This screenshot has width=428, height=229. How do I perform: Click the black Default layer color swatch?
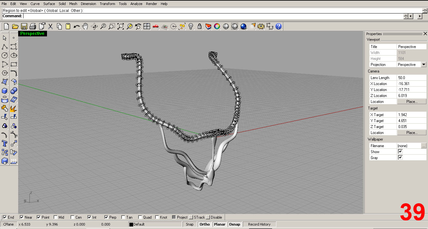click(131, 225)
